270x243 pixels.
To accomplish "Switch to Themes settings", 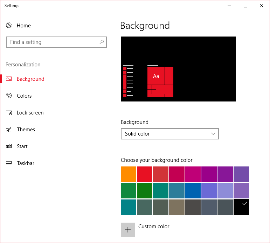I will coord(26,130).
